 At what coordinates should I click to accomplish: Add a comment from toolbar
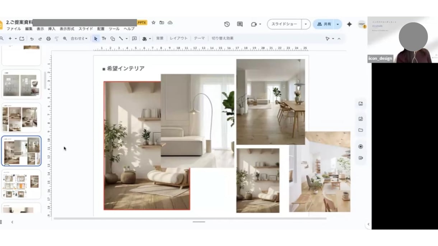(134, 39)
